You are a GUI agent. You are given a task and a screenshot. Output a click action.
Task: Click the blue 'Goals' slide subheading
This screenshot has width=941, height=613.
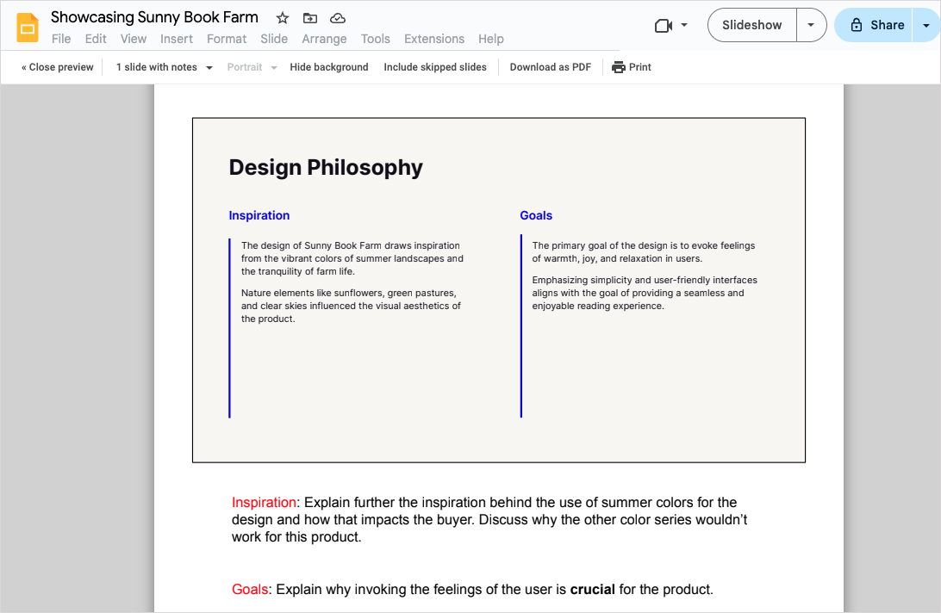(x=536, y=215)
